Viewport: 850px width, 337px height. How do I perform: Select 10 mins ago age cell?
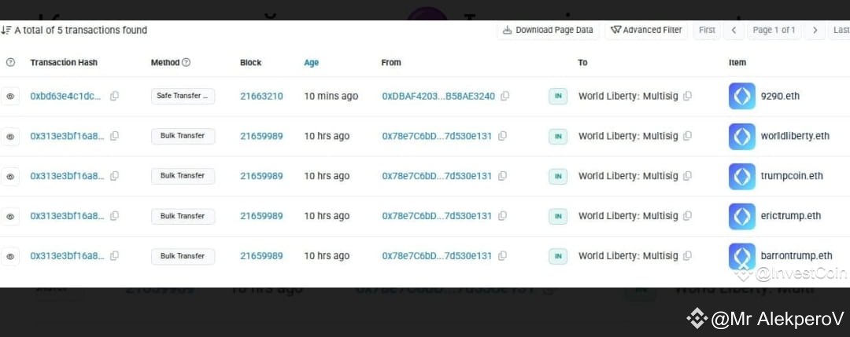point(331,97)
